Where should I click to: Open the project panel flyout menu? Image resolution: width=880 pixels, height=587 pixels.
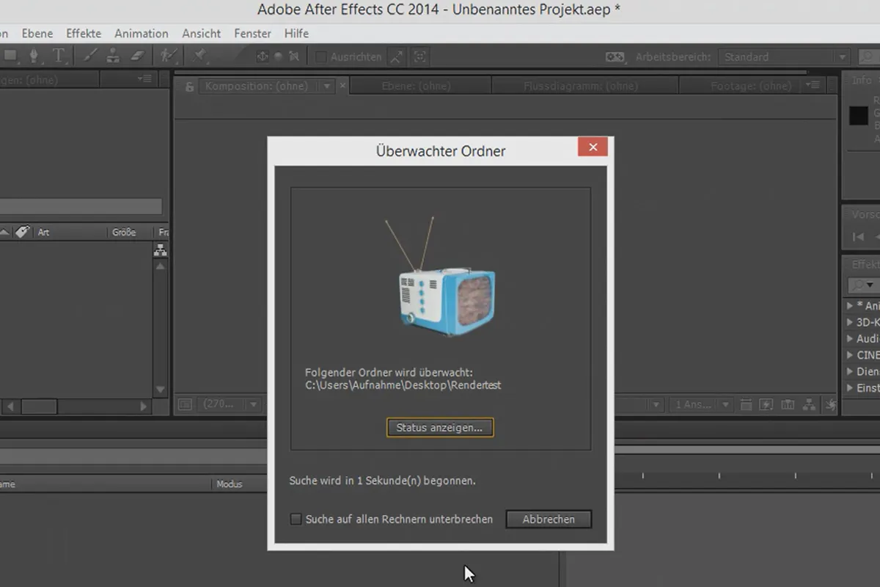144,79
